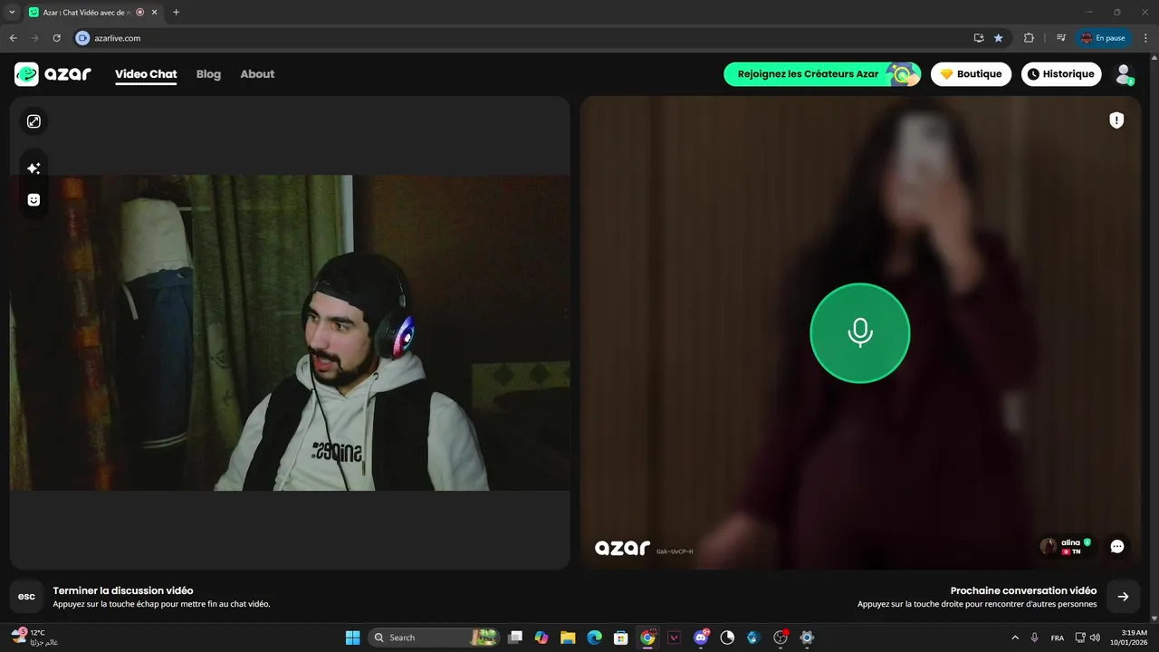Go to the Blog page

tap(208, 74)
